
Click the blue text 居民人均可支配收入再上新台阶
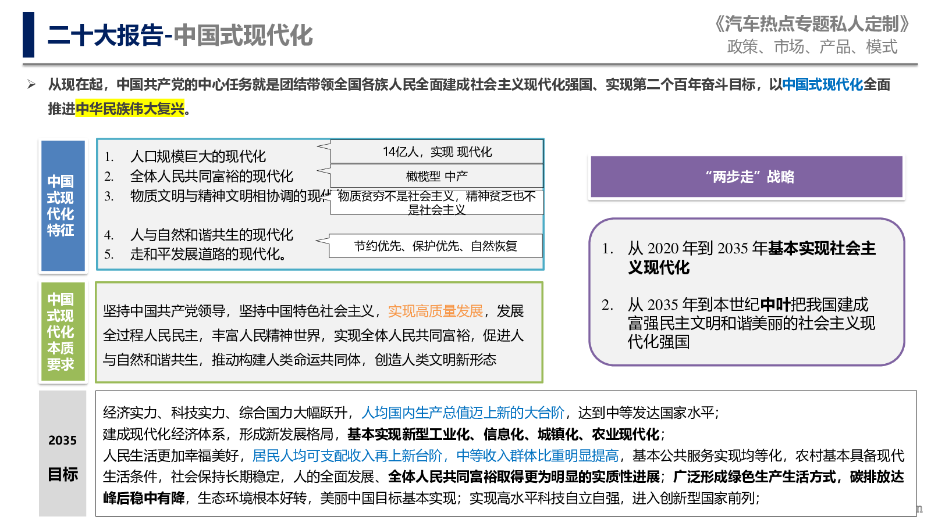(x=347, y=456)
